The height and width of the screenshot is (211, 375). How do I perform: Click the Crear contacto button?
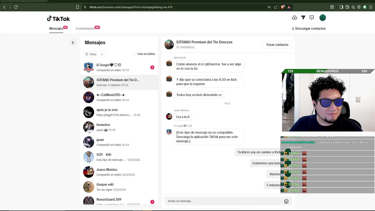[277, 45]
